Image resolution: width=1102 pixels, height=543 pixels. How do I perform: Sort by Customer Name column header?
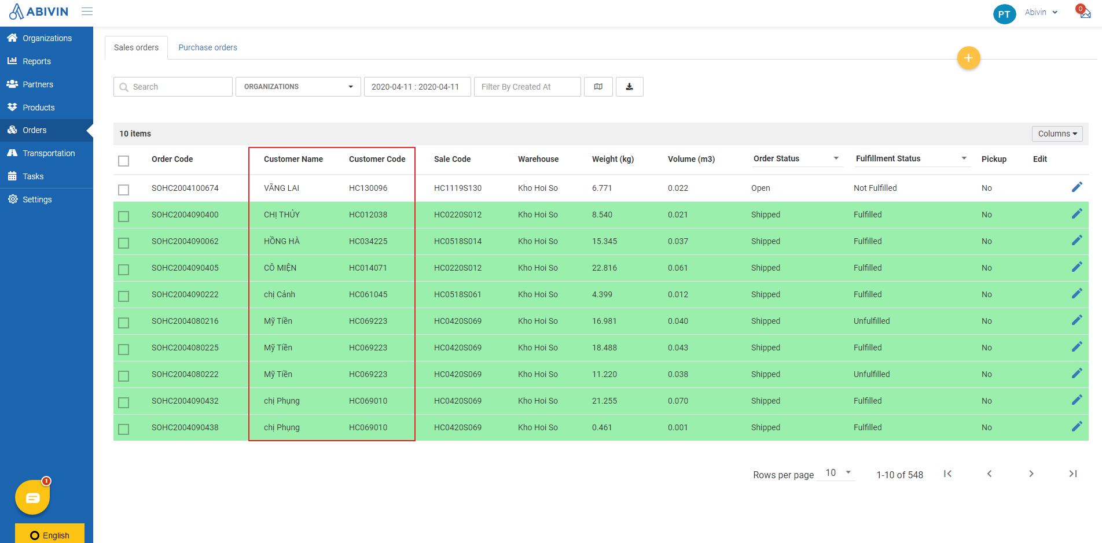pyautogui.click(x=293, y=159)
